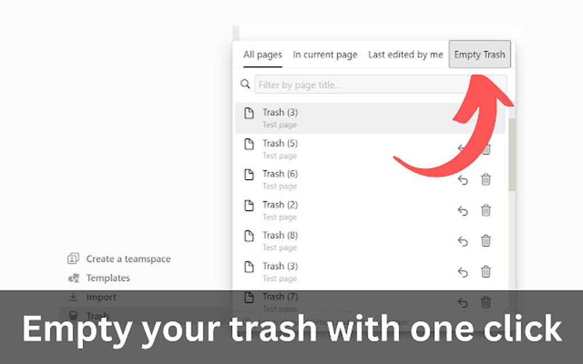Restore the Trash (2) page
Image resolution: width=583 pixels, height=364 pixels.
462,211
